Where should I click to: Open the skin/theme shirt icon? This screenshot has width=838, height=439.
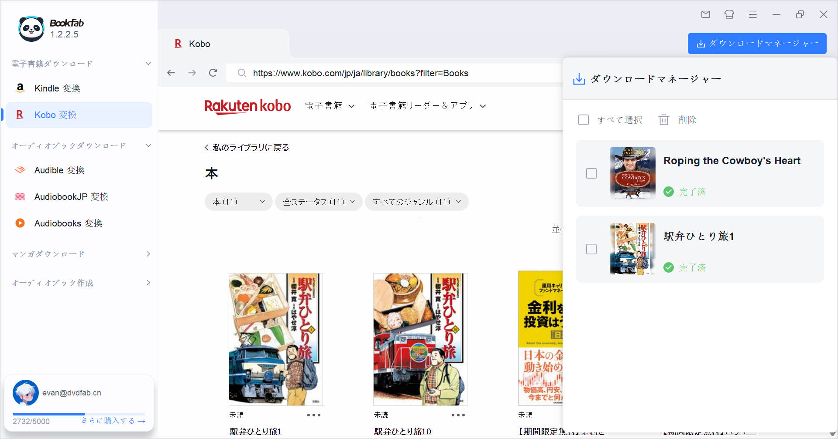pyautogui.click(x=729, y=14)
